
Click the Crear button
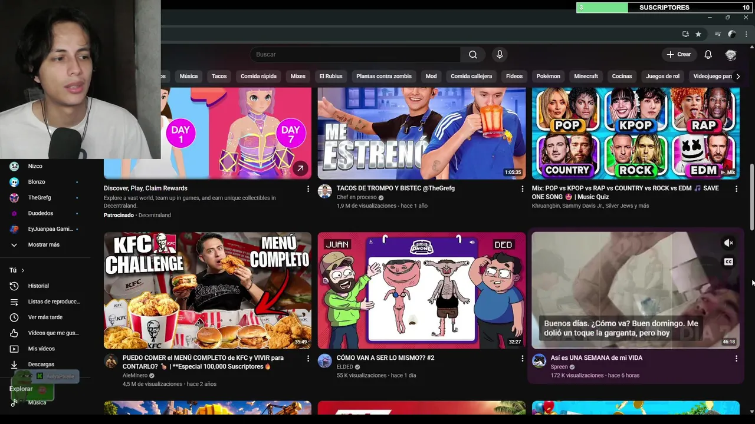coord(679,54)
